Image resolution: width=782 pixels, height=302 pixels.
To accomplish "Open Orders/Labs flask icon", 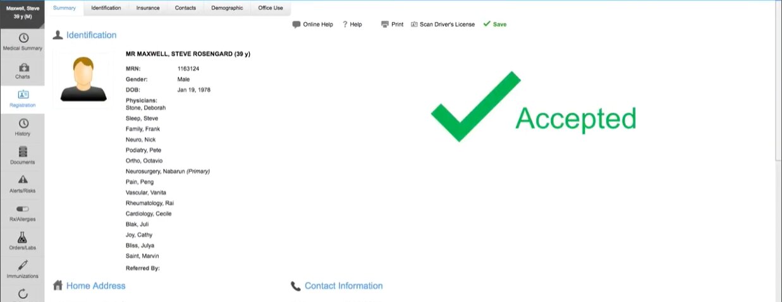I will point(22,238).
